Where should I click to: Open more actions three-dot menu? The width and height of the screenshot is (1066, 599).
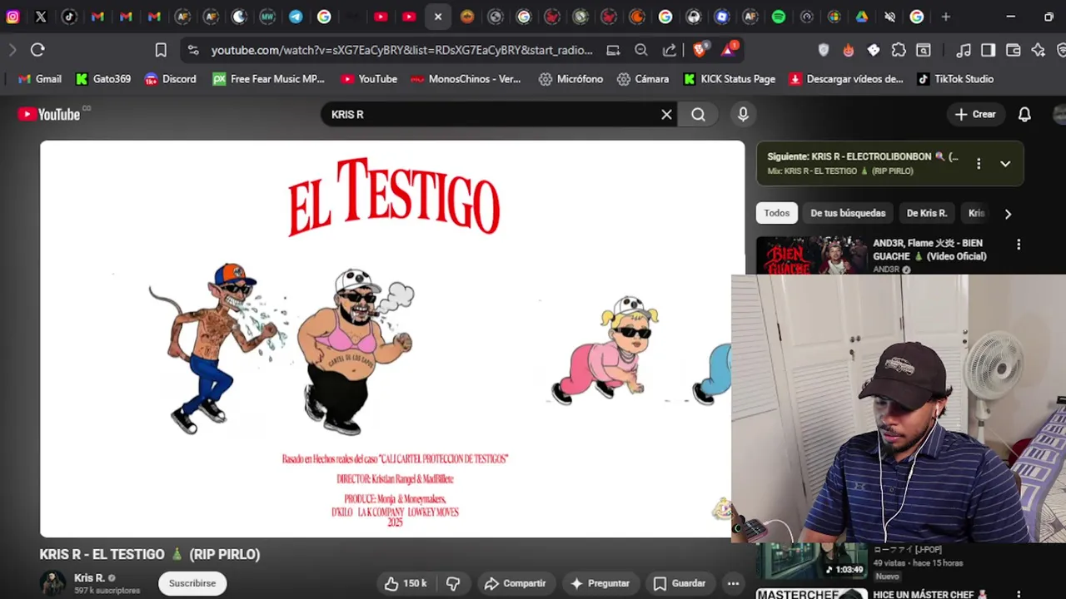(733, 583)
